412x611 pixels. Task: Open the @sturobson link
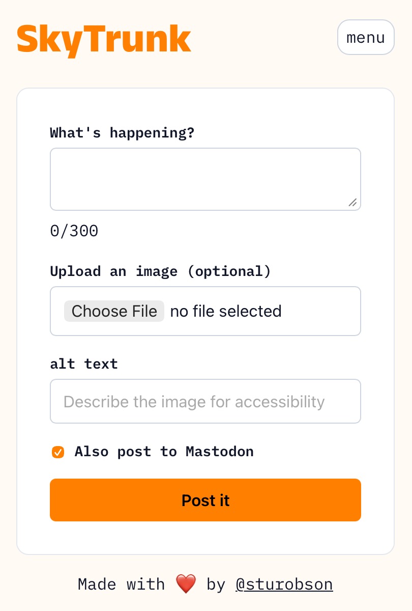coord(284,584)
